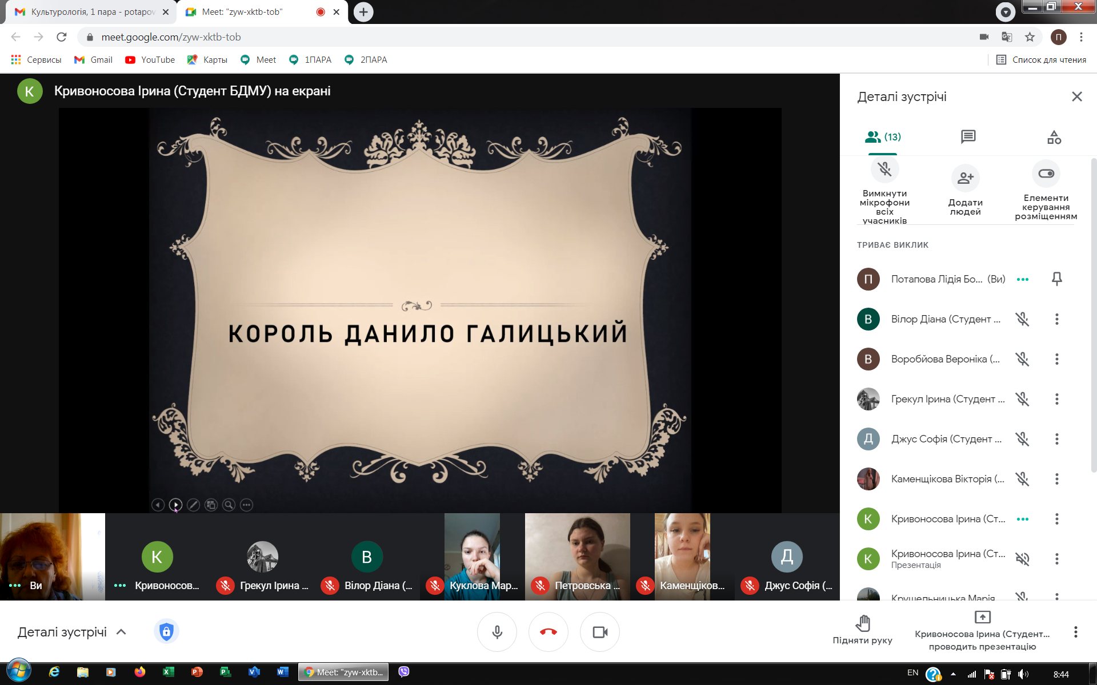This screenshot has height=685, width=1097.
Task: Pin Потапова Лідія to the screen
Action: pos(1056,279)
